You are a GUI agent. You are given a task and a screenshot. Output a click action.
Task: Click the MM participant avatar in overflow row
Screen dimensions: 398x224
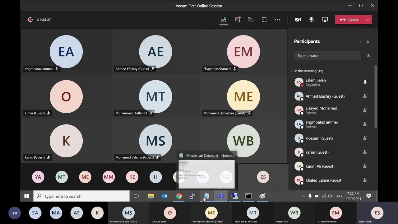109,177
